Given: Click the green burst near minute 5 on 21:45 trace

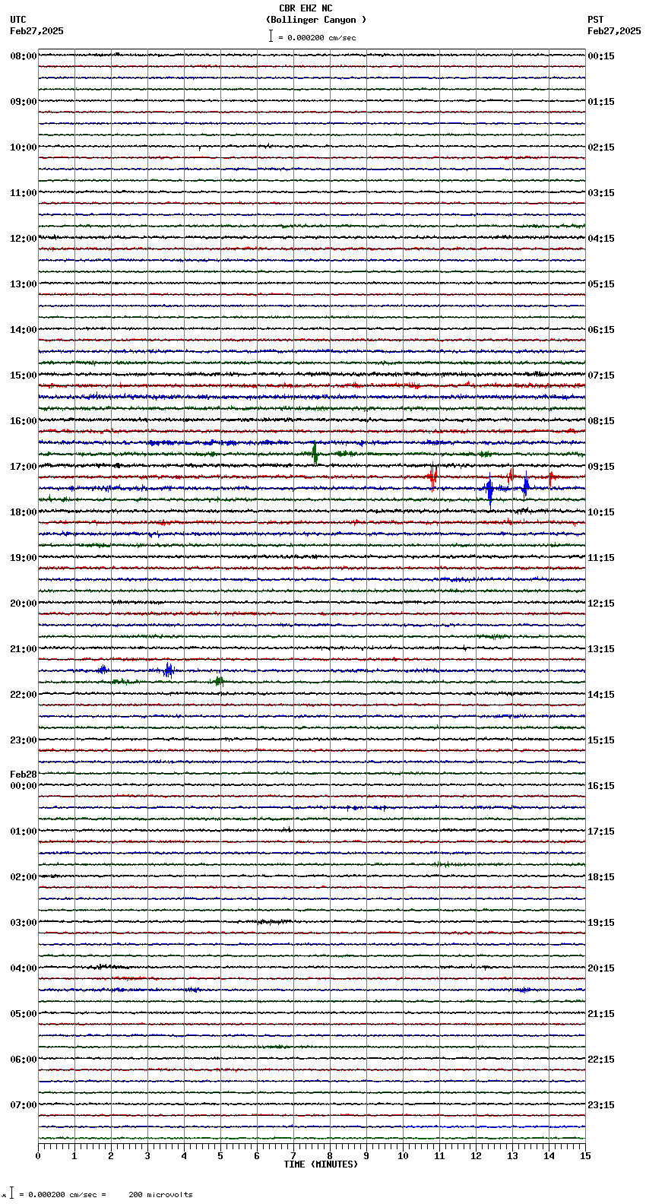Looking at the screenshot, I should 219,681.
